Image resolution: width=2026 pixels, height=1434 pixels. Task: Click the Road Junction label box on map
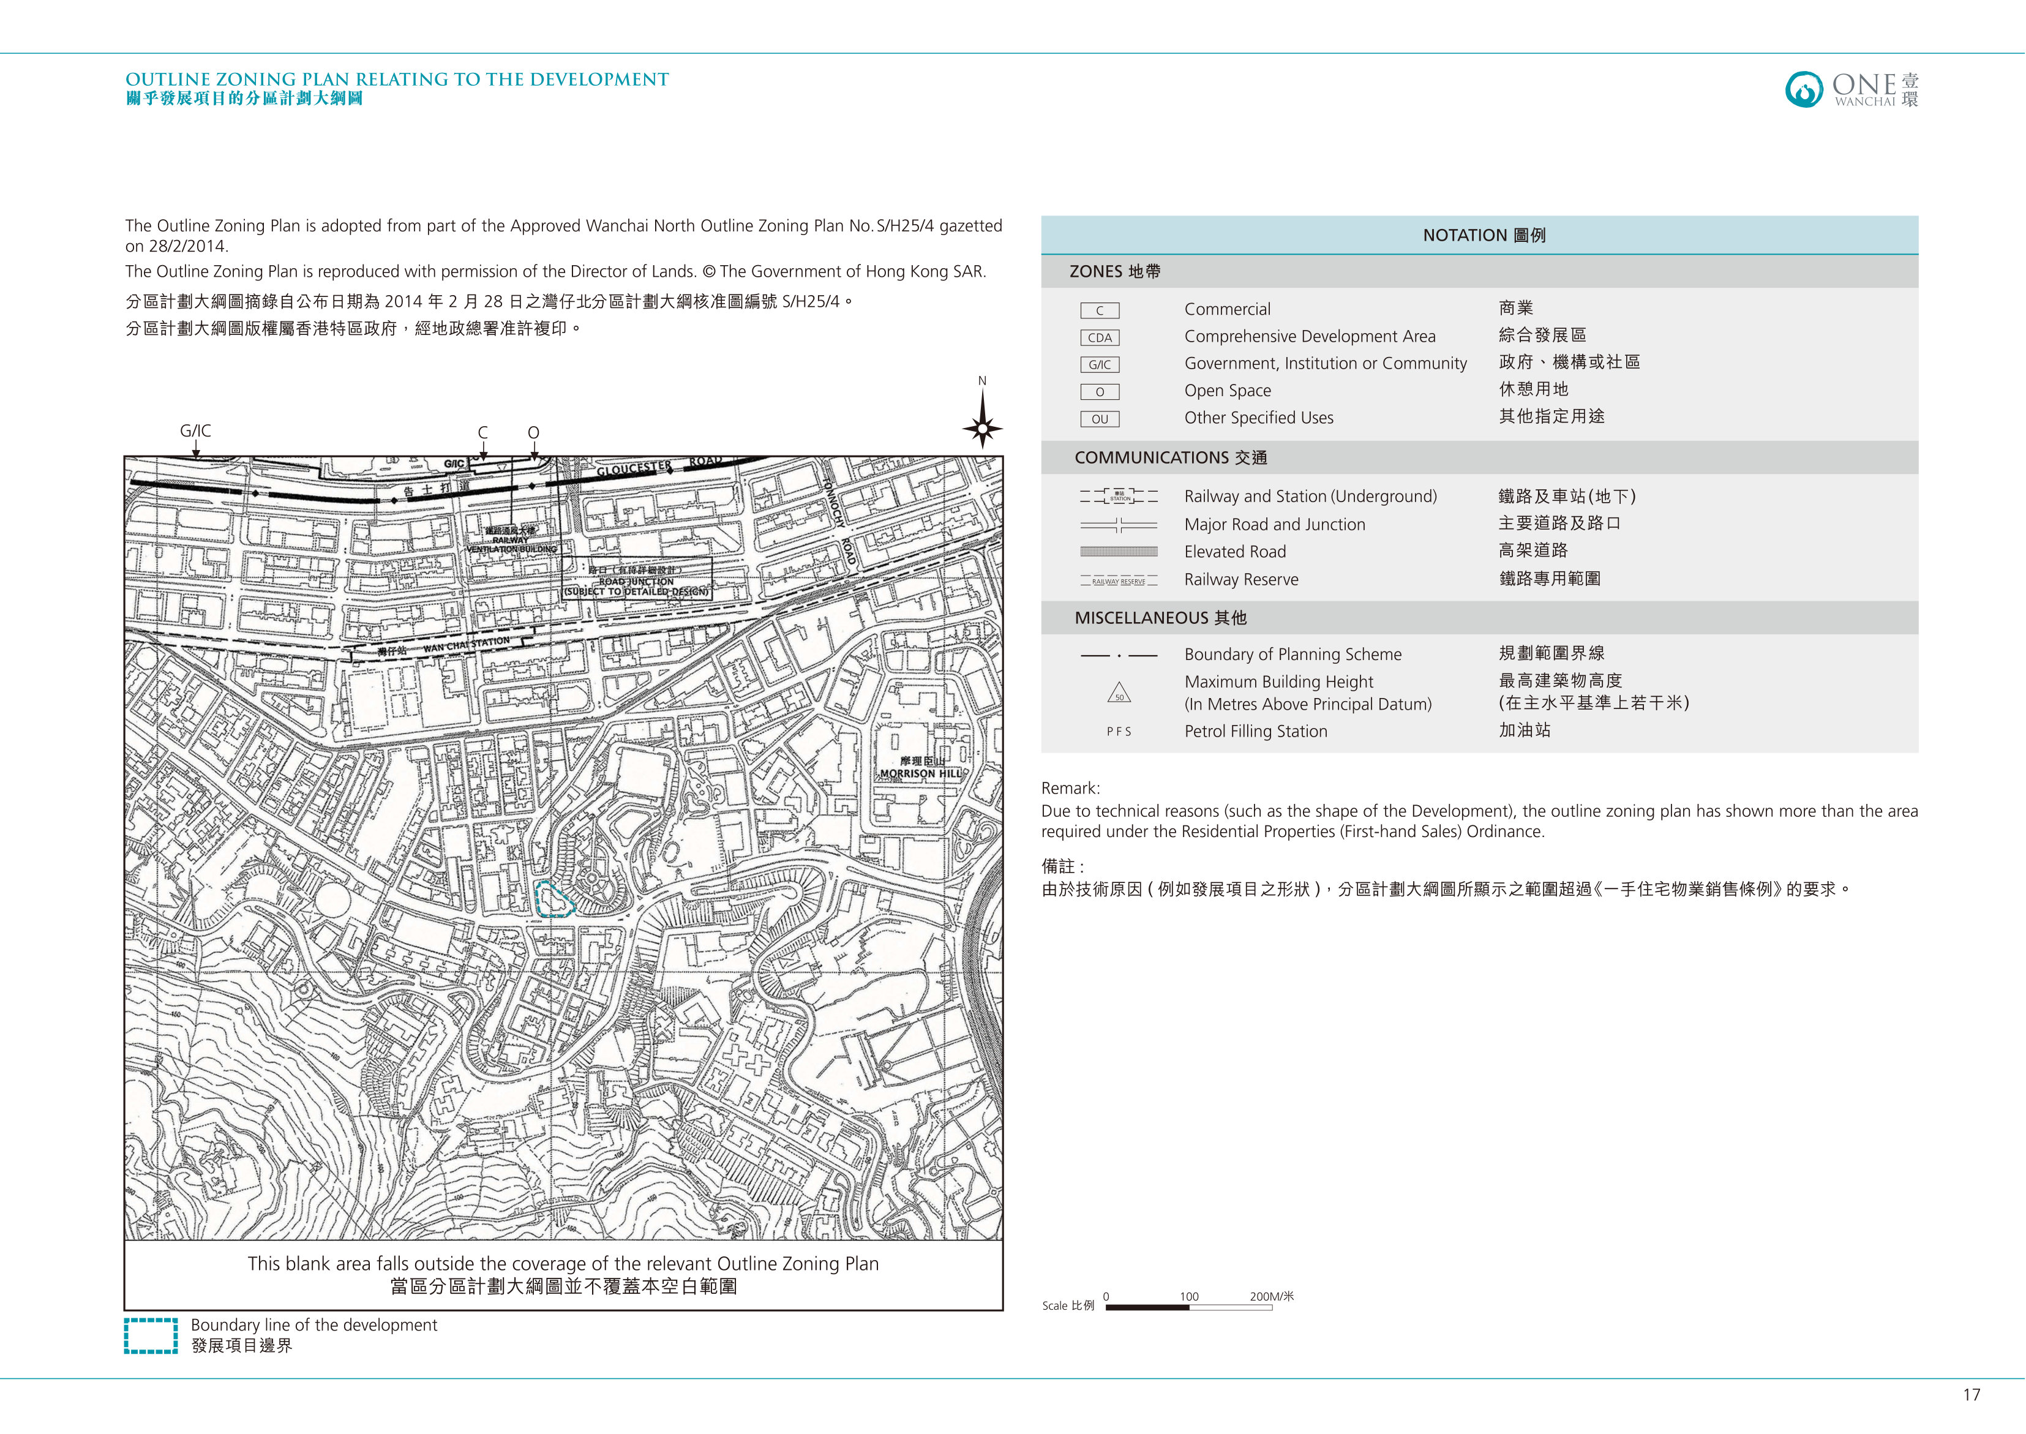pos(637,579)
